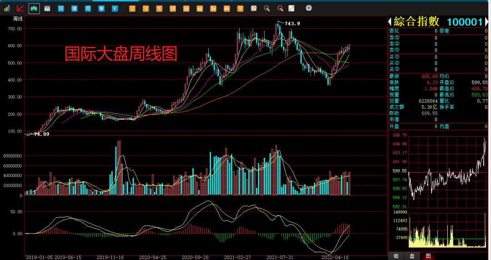
Task: Click the symbol code 100001
Action: (465, 22)
